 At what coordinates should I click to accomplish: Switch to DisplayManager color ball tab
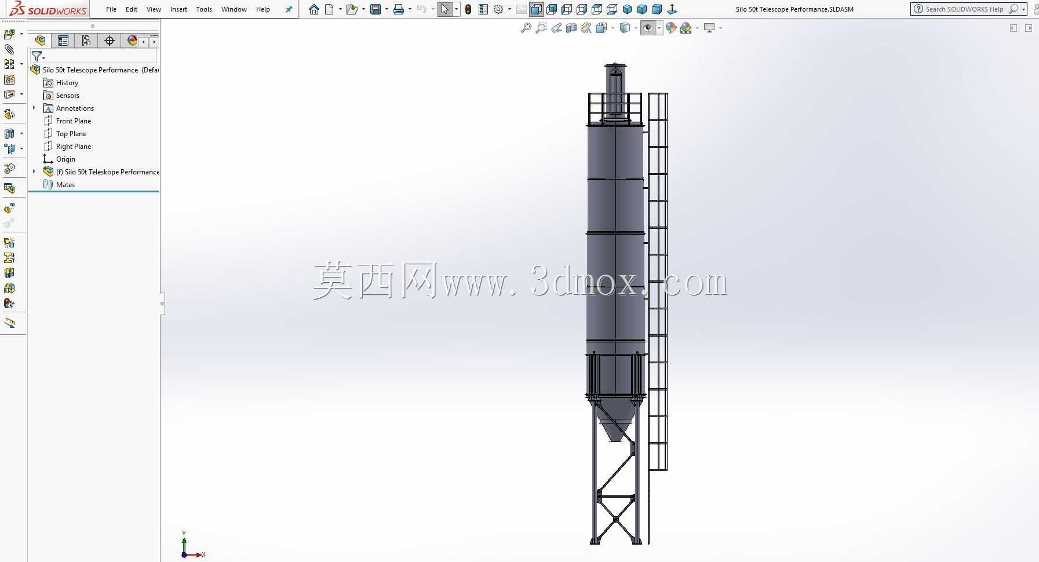click(x=132, y=41)
